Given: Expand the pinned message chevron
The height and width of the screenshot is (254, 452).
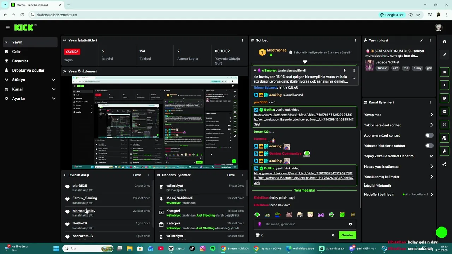Looking at the screenshot, I should tap(354, 78).
